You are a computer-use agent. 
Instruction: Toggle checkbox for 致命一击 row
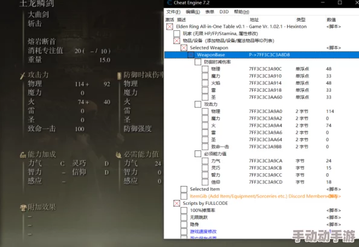[205, 147]
